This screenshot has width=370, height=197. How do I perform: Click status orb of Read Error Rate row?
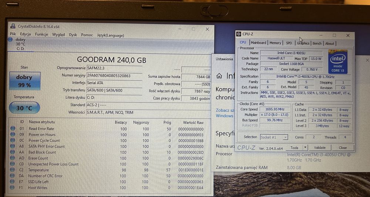tap(13, 128)
